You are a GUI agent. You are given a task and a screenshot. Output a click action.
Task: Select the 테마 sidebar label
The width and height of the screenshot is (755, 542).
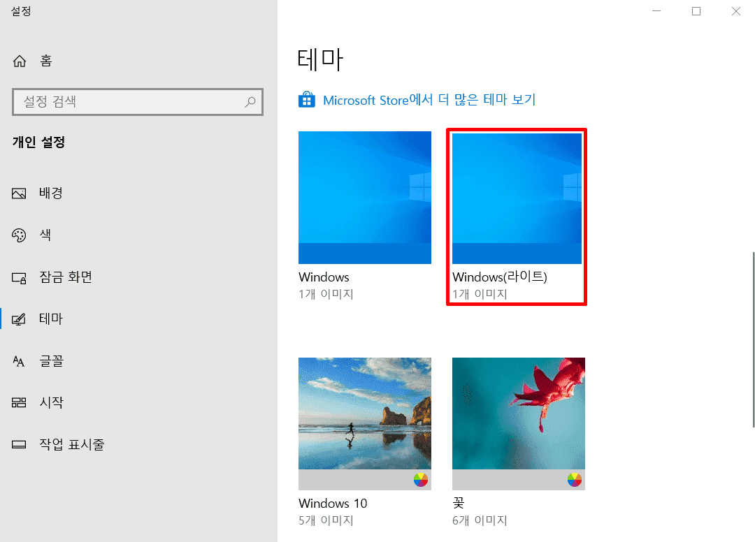pos(51,319)
